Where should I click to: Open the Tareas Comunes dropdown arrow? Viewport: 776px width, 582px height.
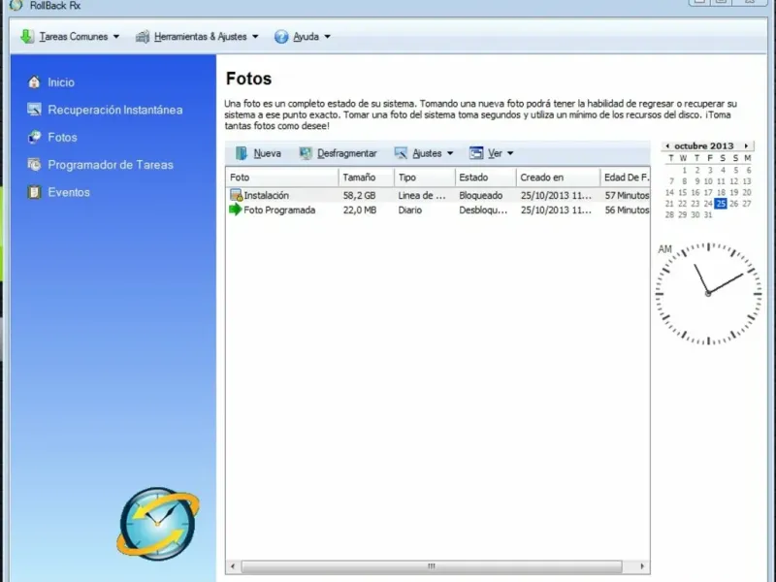pyautogui.click(x=116, y=37)
